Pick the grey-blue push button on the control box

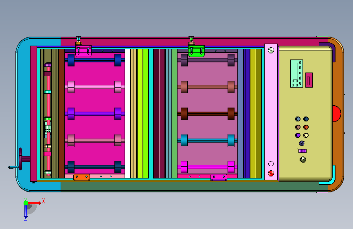click(x=298, y=119)
